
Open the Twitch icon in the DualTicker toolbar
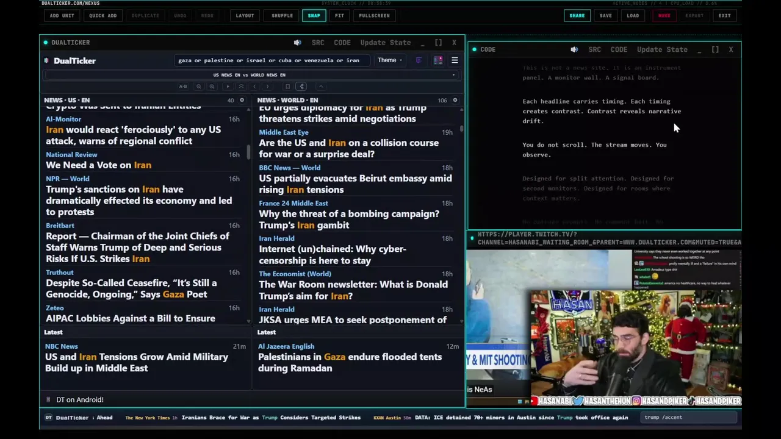tap(419, 60)
